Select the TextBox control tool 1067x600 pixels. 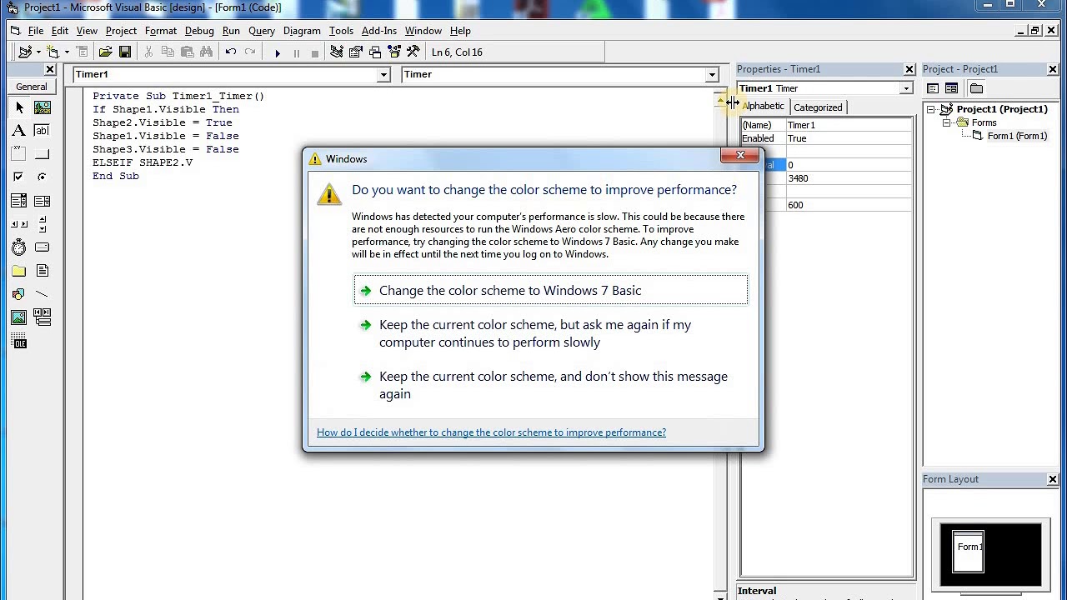click(43, 131)
